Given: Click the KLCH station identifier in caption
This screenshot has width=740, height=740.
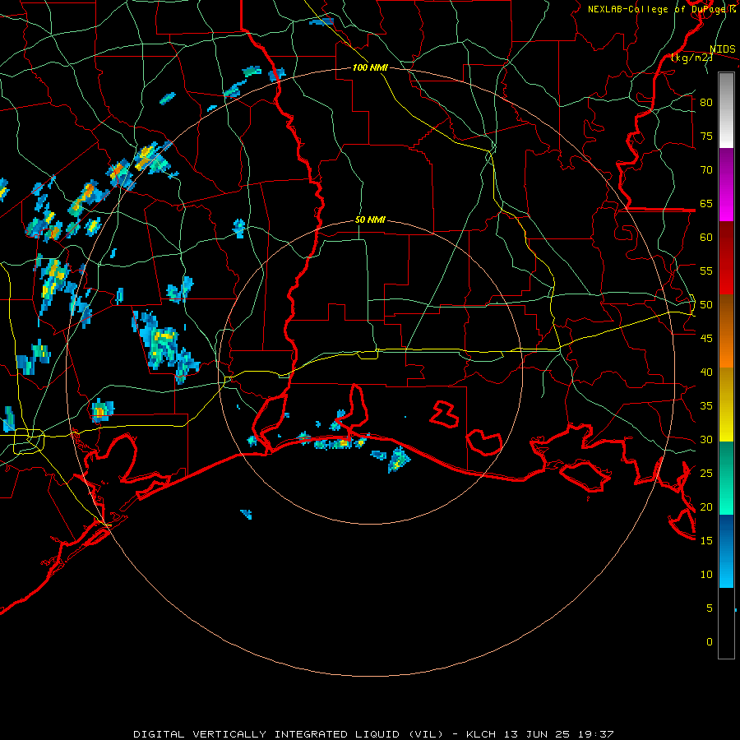Looking at the screenshot, I should (481, 734).
